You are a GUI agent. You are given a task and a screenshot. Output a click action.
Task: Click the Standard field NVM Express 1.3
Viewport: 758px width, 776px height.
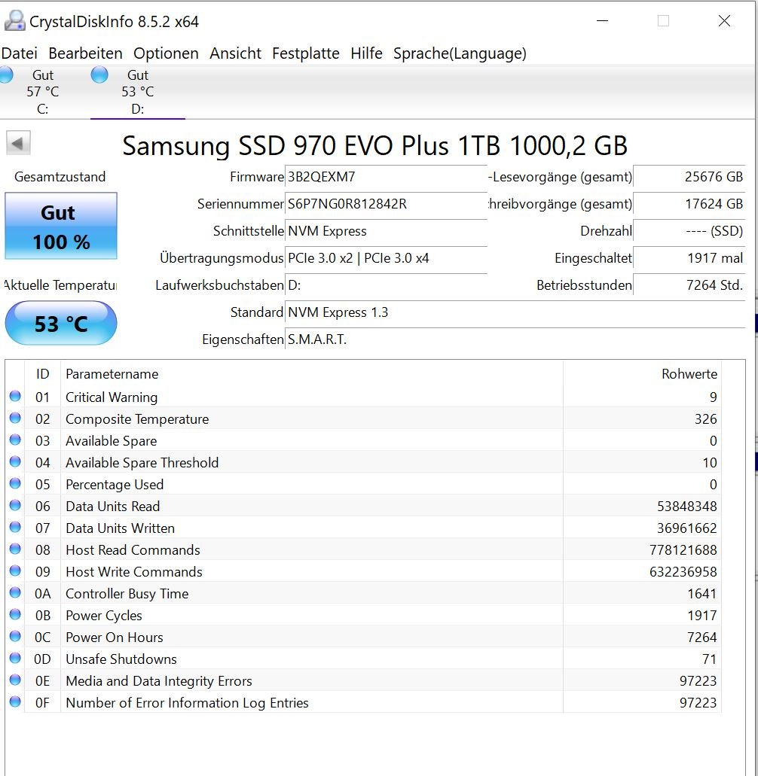pos(515,312)
